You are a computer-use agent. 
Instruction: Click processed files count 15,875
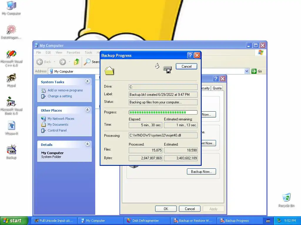pyautogui.click(x=146, y=150)
